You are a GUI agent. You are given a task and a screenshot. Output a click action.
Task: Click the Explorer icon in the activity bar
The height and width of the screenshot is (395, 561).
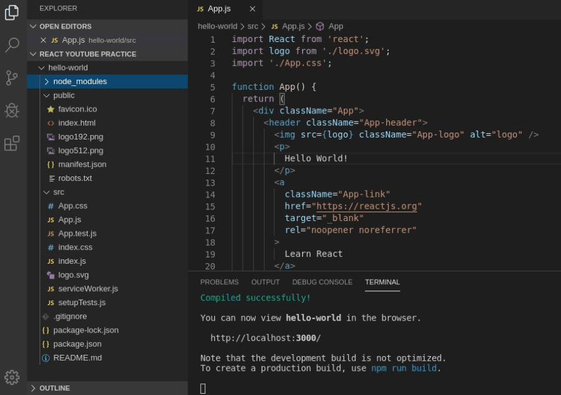11,12
